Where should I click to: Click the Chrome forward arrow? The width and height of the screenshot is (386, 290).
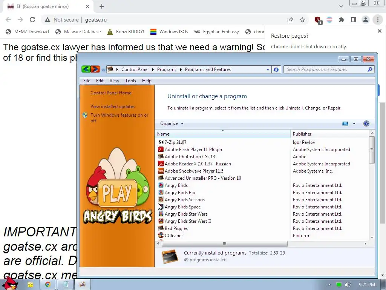(20, 20)
